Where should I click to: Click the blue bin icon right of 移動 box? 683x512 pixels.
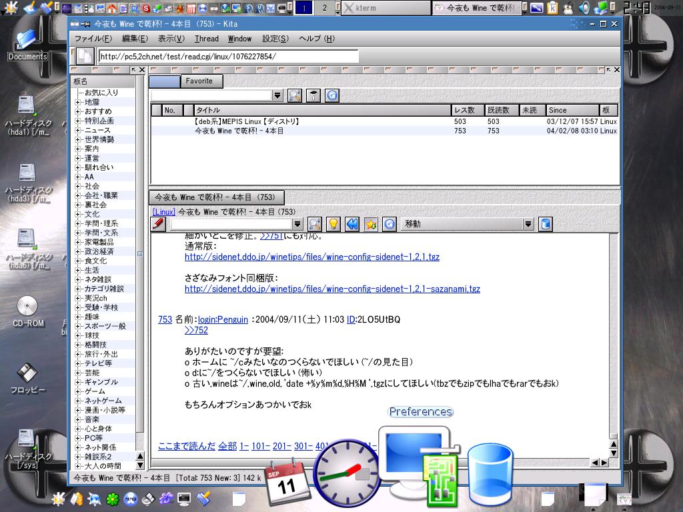pos(546,224)
